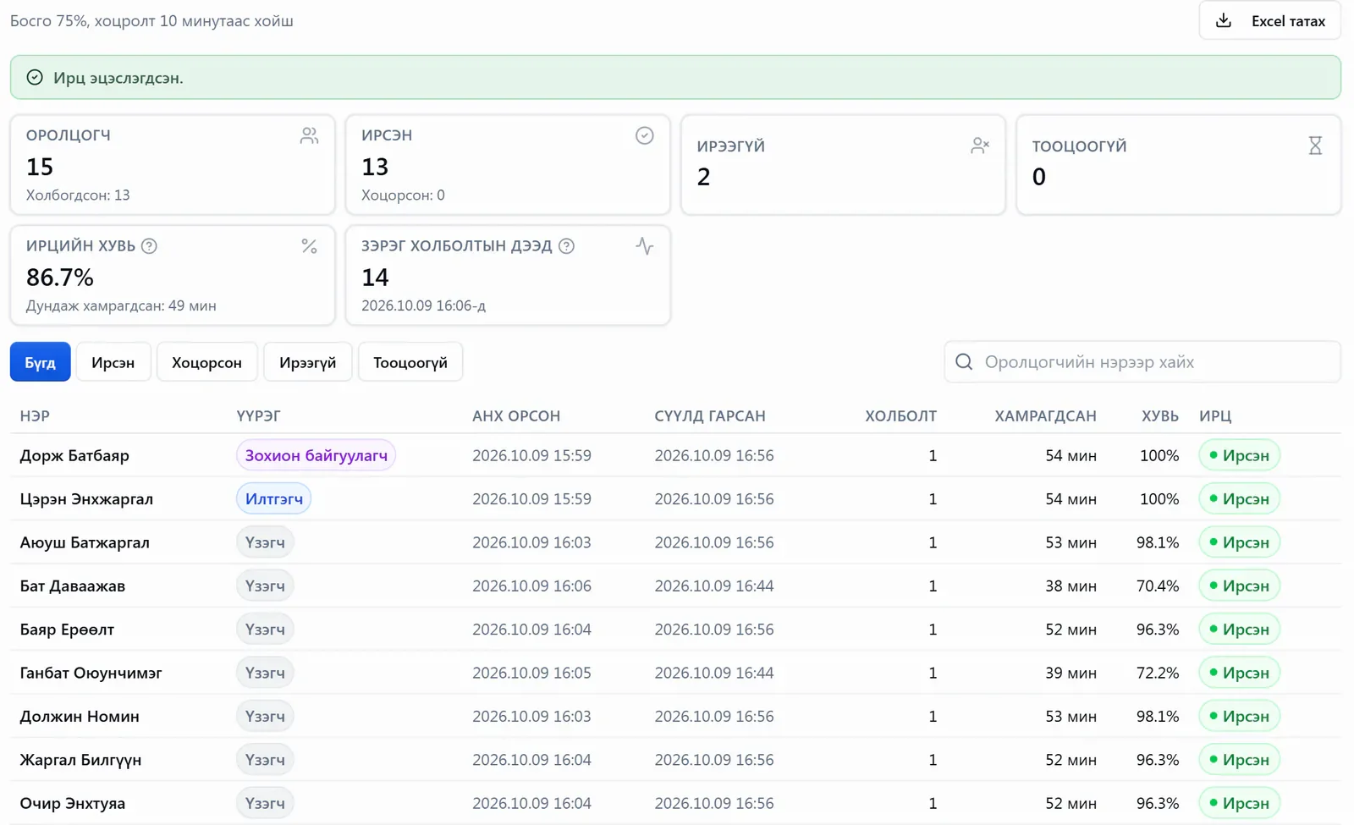Click the help icon beside ЗЭРЭГ ХОЛБОЛТЫН ДЭЭД
1354x825 pixels.
pyautogui.click(x=567, y=246)
